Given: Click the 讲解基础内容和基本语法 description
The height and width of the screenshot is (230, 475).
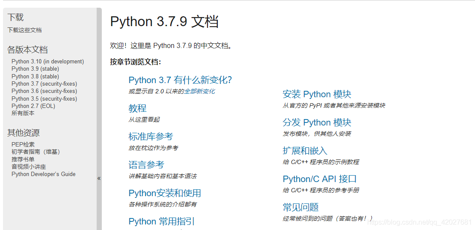Looking at the screenshot, I should tap(163, 176).
